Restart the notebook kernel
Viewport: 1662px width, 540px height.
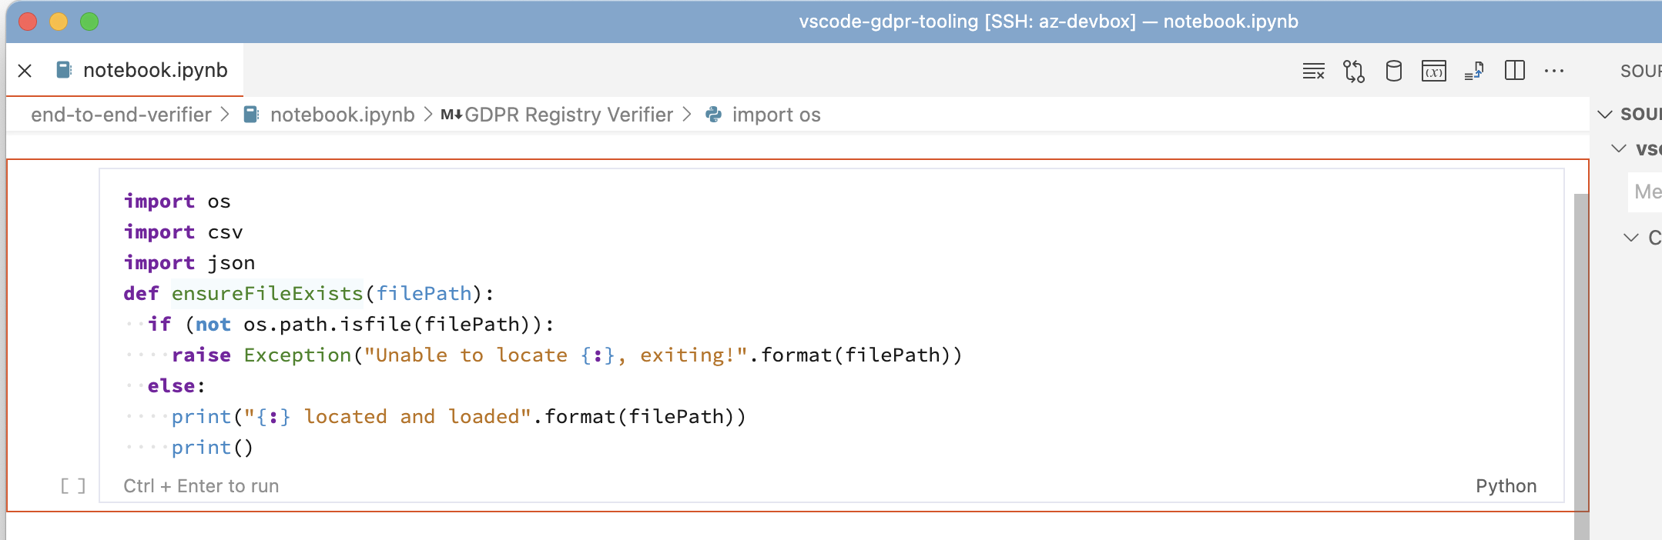click(x=1354, y=71)
